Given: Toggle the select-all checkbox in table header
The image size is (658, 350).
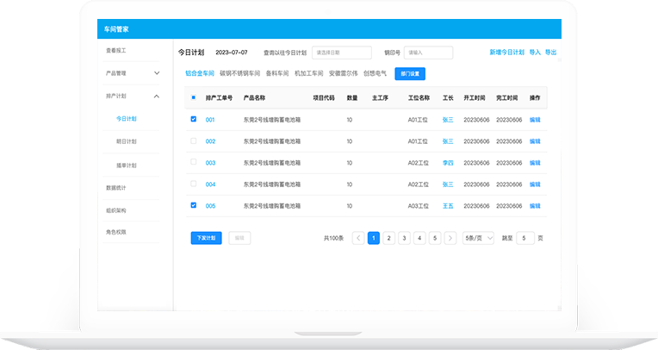Looking at the screenshot, I should coord(193,97).
